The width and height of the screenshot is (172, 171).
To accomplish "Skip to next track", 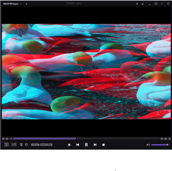I will [x=95, y=145].
